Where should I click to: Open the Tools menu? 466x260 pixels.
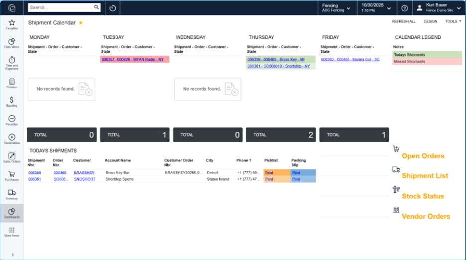click(453, 21)
